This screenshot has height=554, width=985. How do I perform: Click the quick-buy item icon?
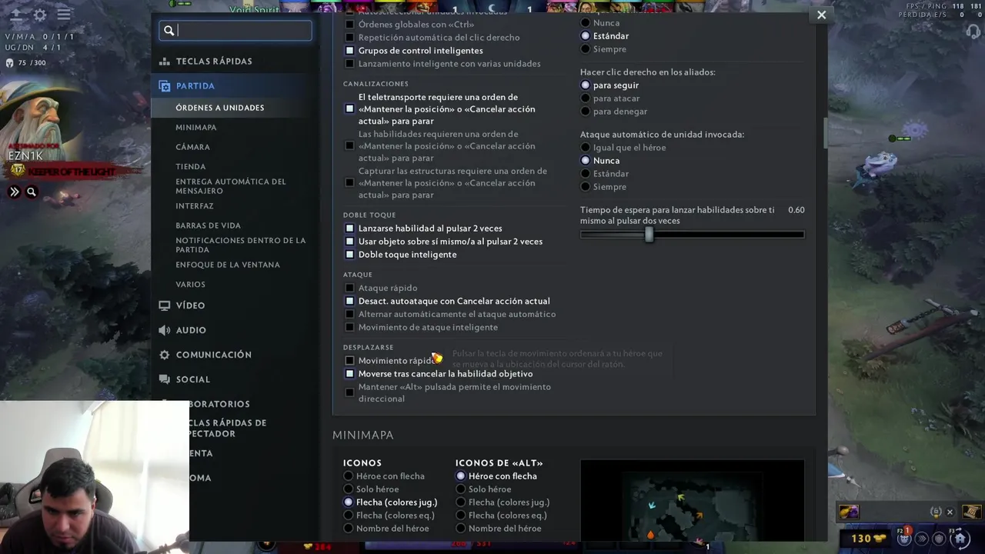pyautogui.click(x=849, y=512)
